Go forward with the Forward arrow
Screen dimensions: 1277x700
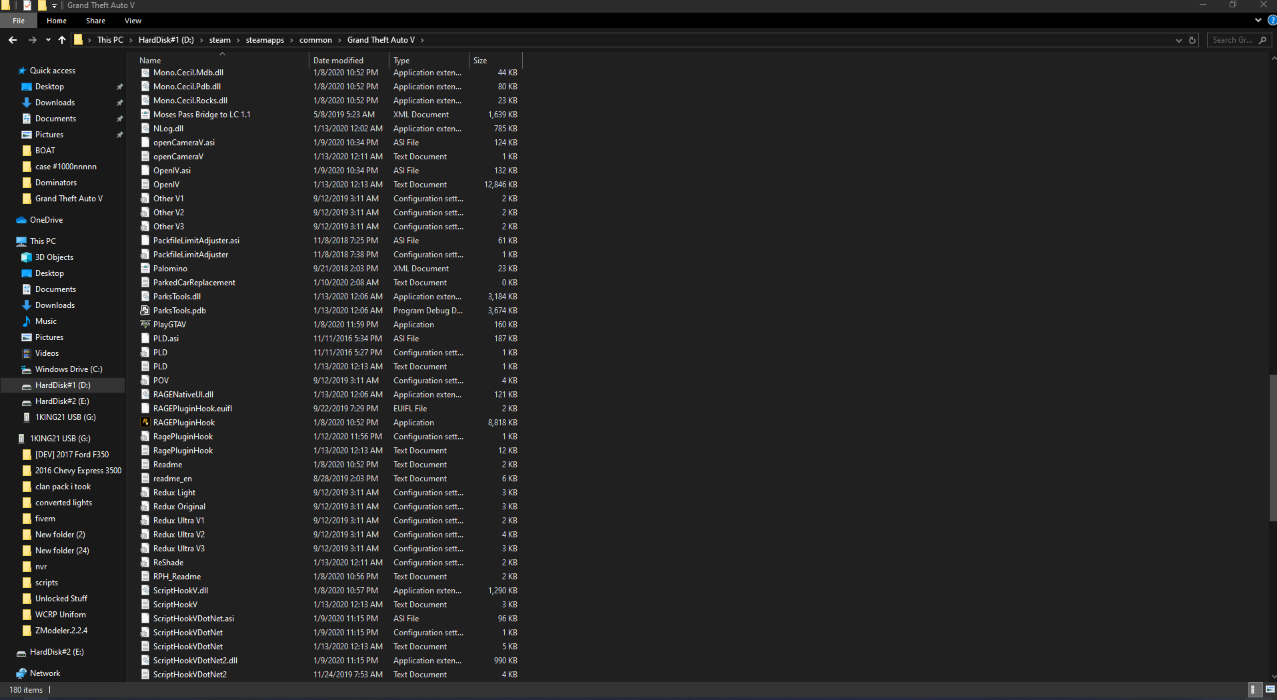[x=32, y=40]
